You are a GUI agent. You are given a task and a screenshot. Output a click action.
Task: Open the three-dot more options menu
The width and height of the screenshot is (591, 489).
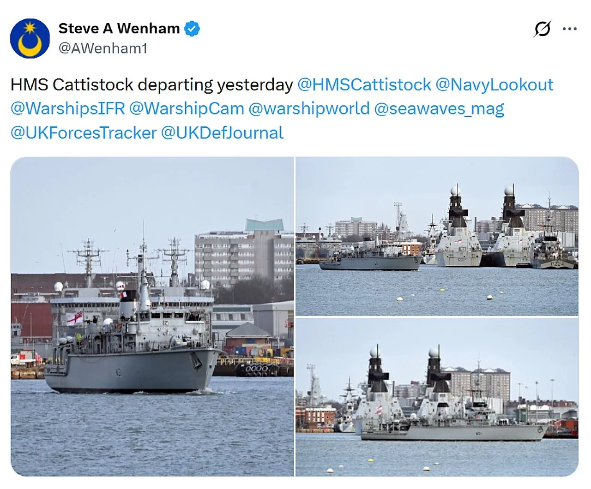(569, 29)
